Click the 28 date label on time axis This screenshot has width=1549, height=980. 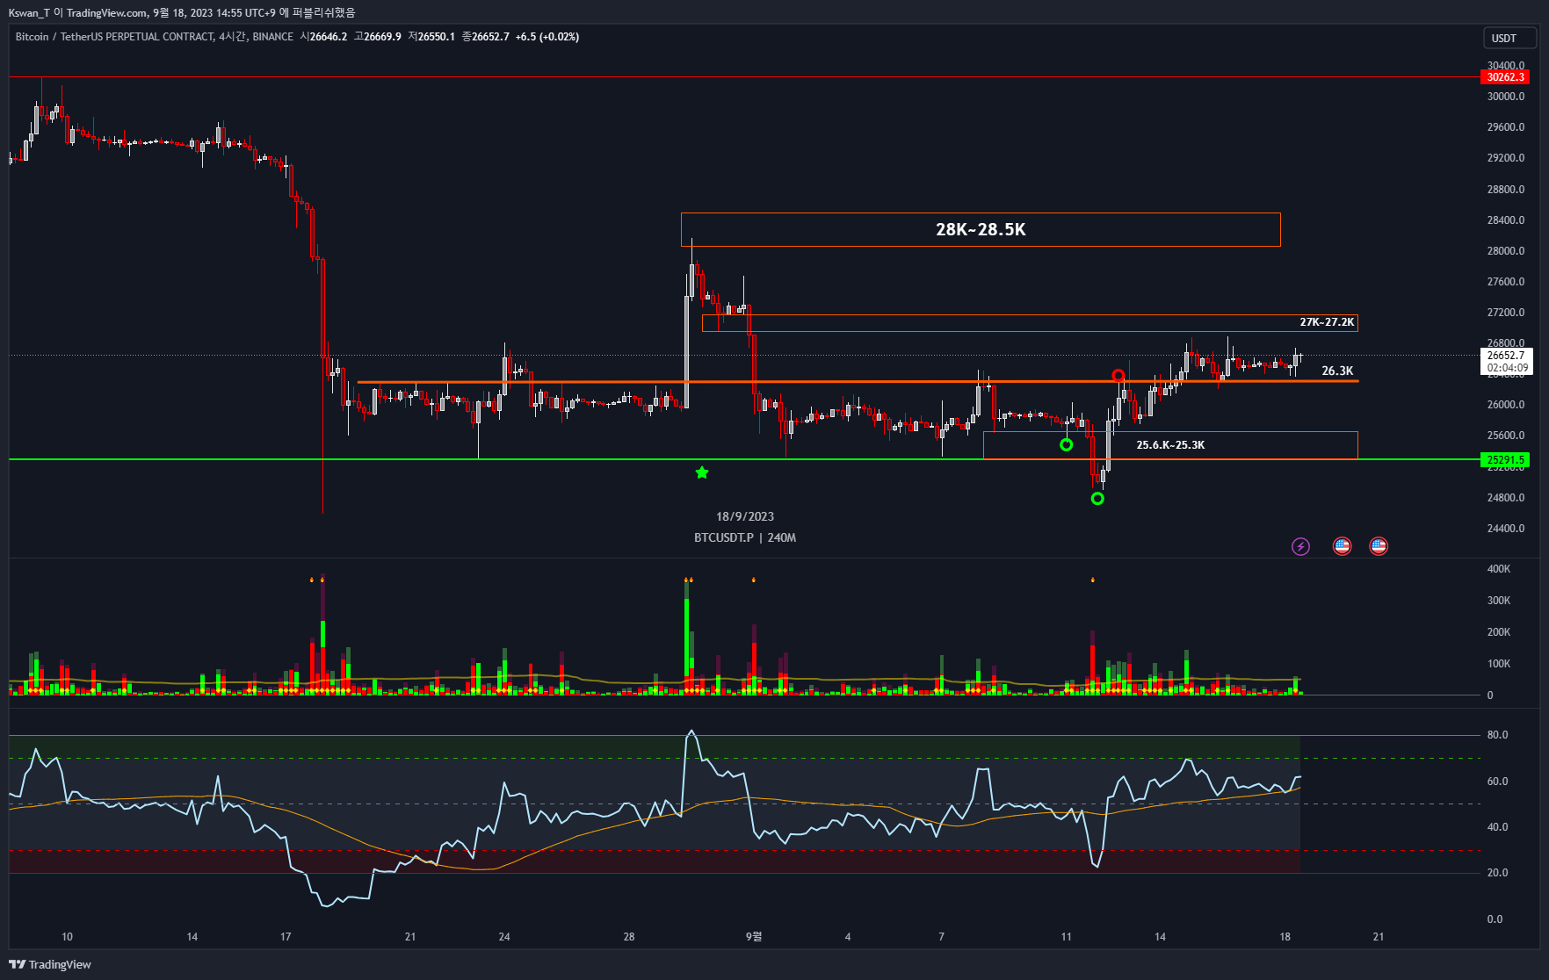[x=629, y=937]
